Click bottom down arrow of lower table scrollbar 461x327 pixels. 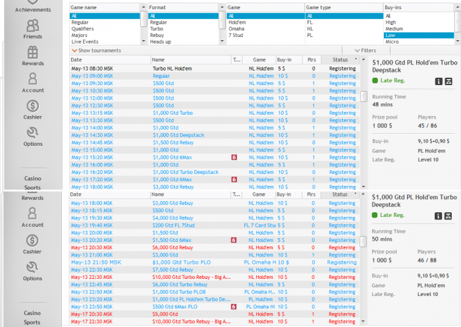(364, 321)
